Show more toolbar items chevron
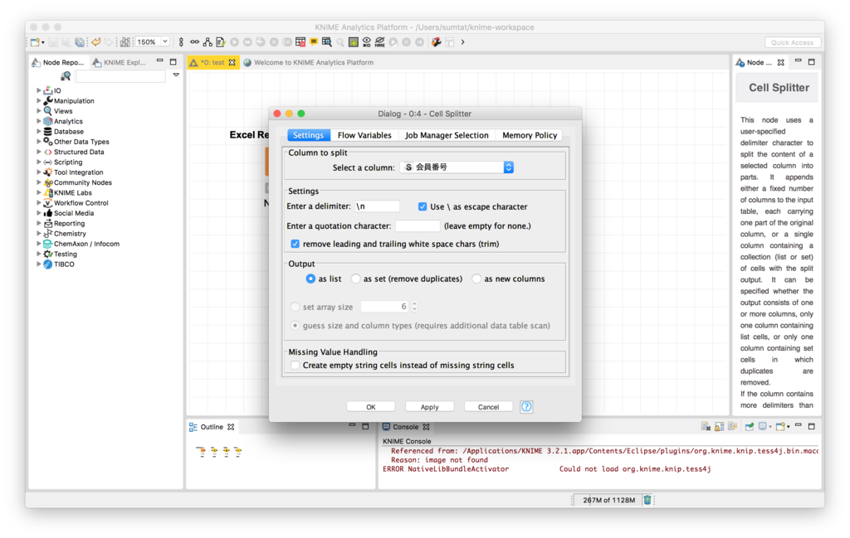The width and height of the screenshot is (850, 538). 462,41
